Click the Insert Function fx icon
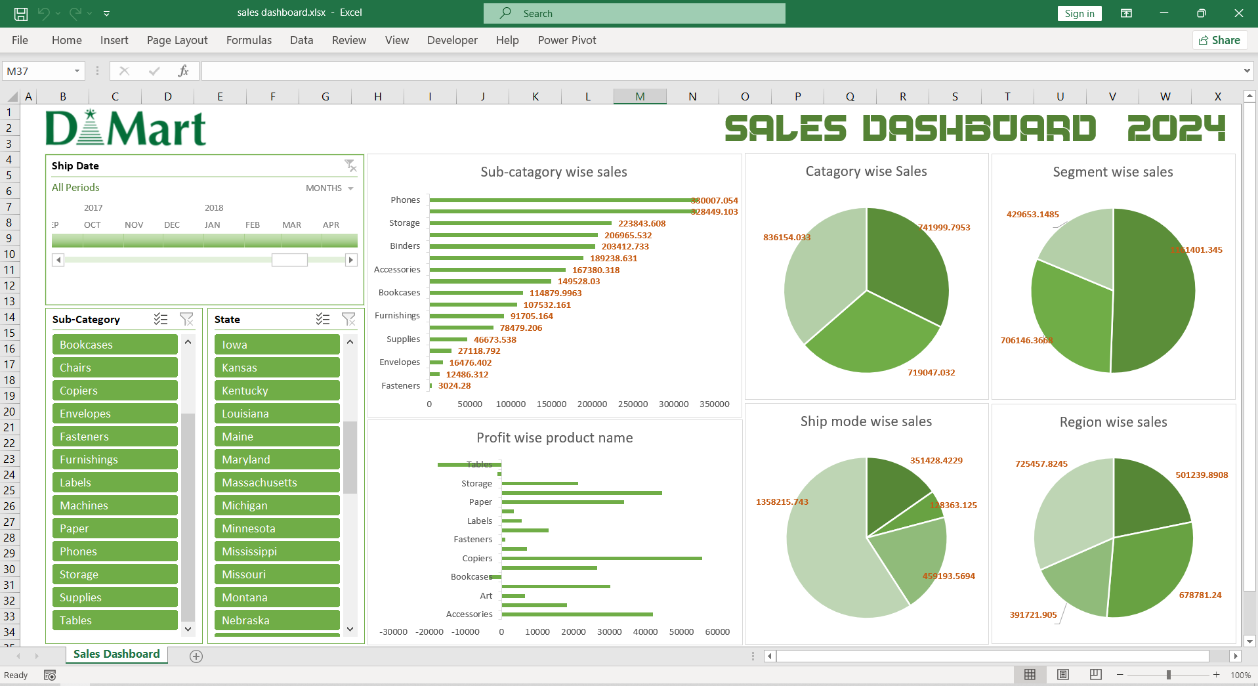 click(x=184, y=71)
